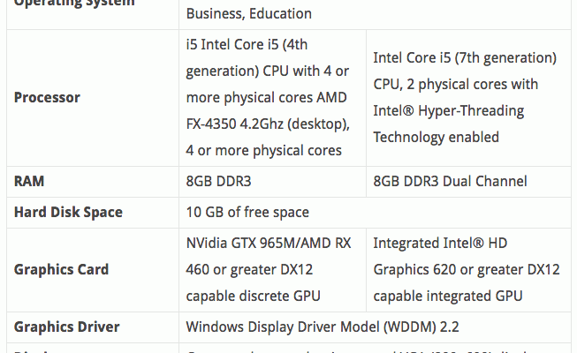Click the Graphics Card row header
Image resolution: width=577 pixels, height=353 pixels.
tap(62, 269)
